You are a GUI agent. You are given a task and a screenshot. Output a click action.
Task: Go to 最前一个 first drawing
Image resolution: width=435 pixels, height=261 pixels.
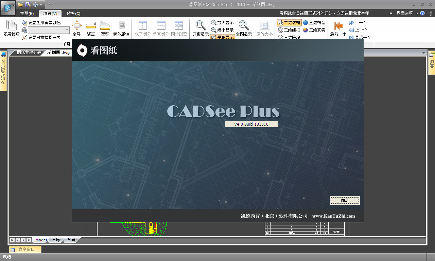338,28
